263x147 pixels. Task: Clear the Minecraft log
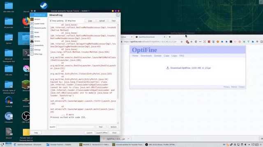113,21
